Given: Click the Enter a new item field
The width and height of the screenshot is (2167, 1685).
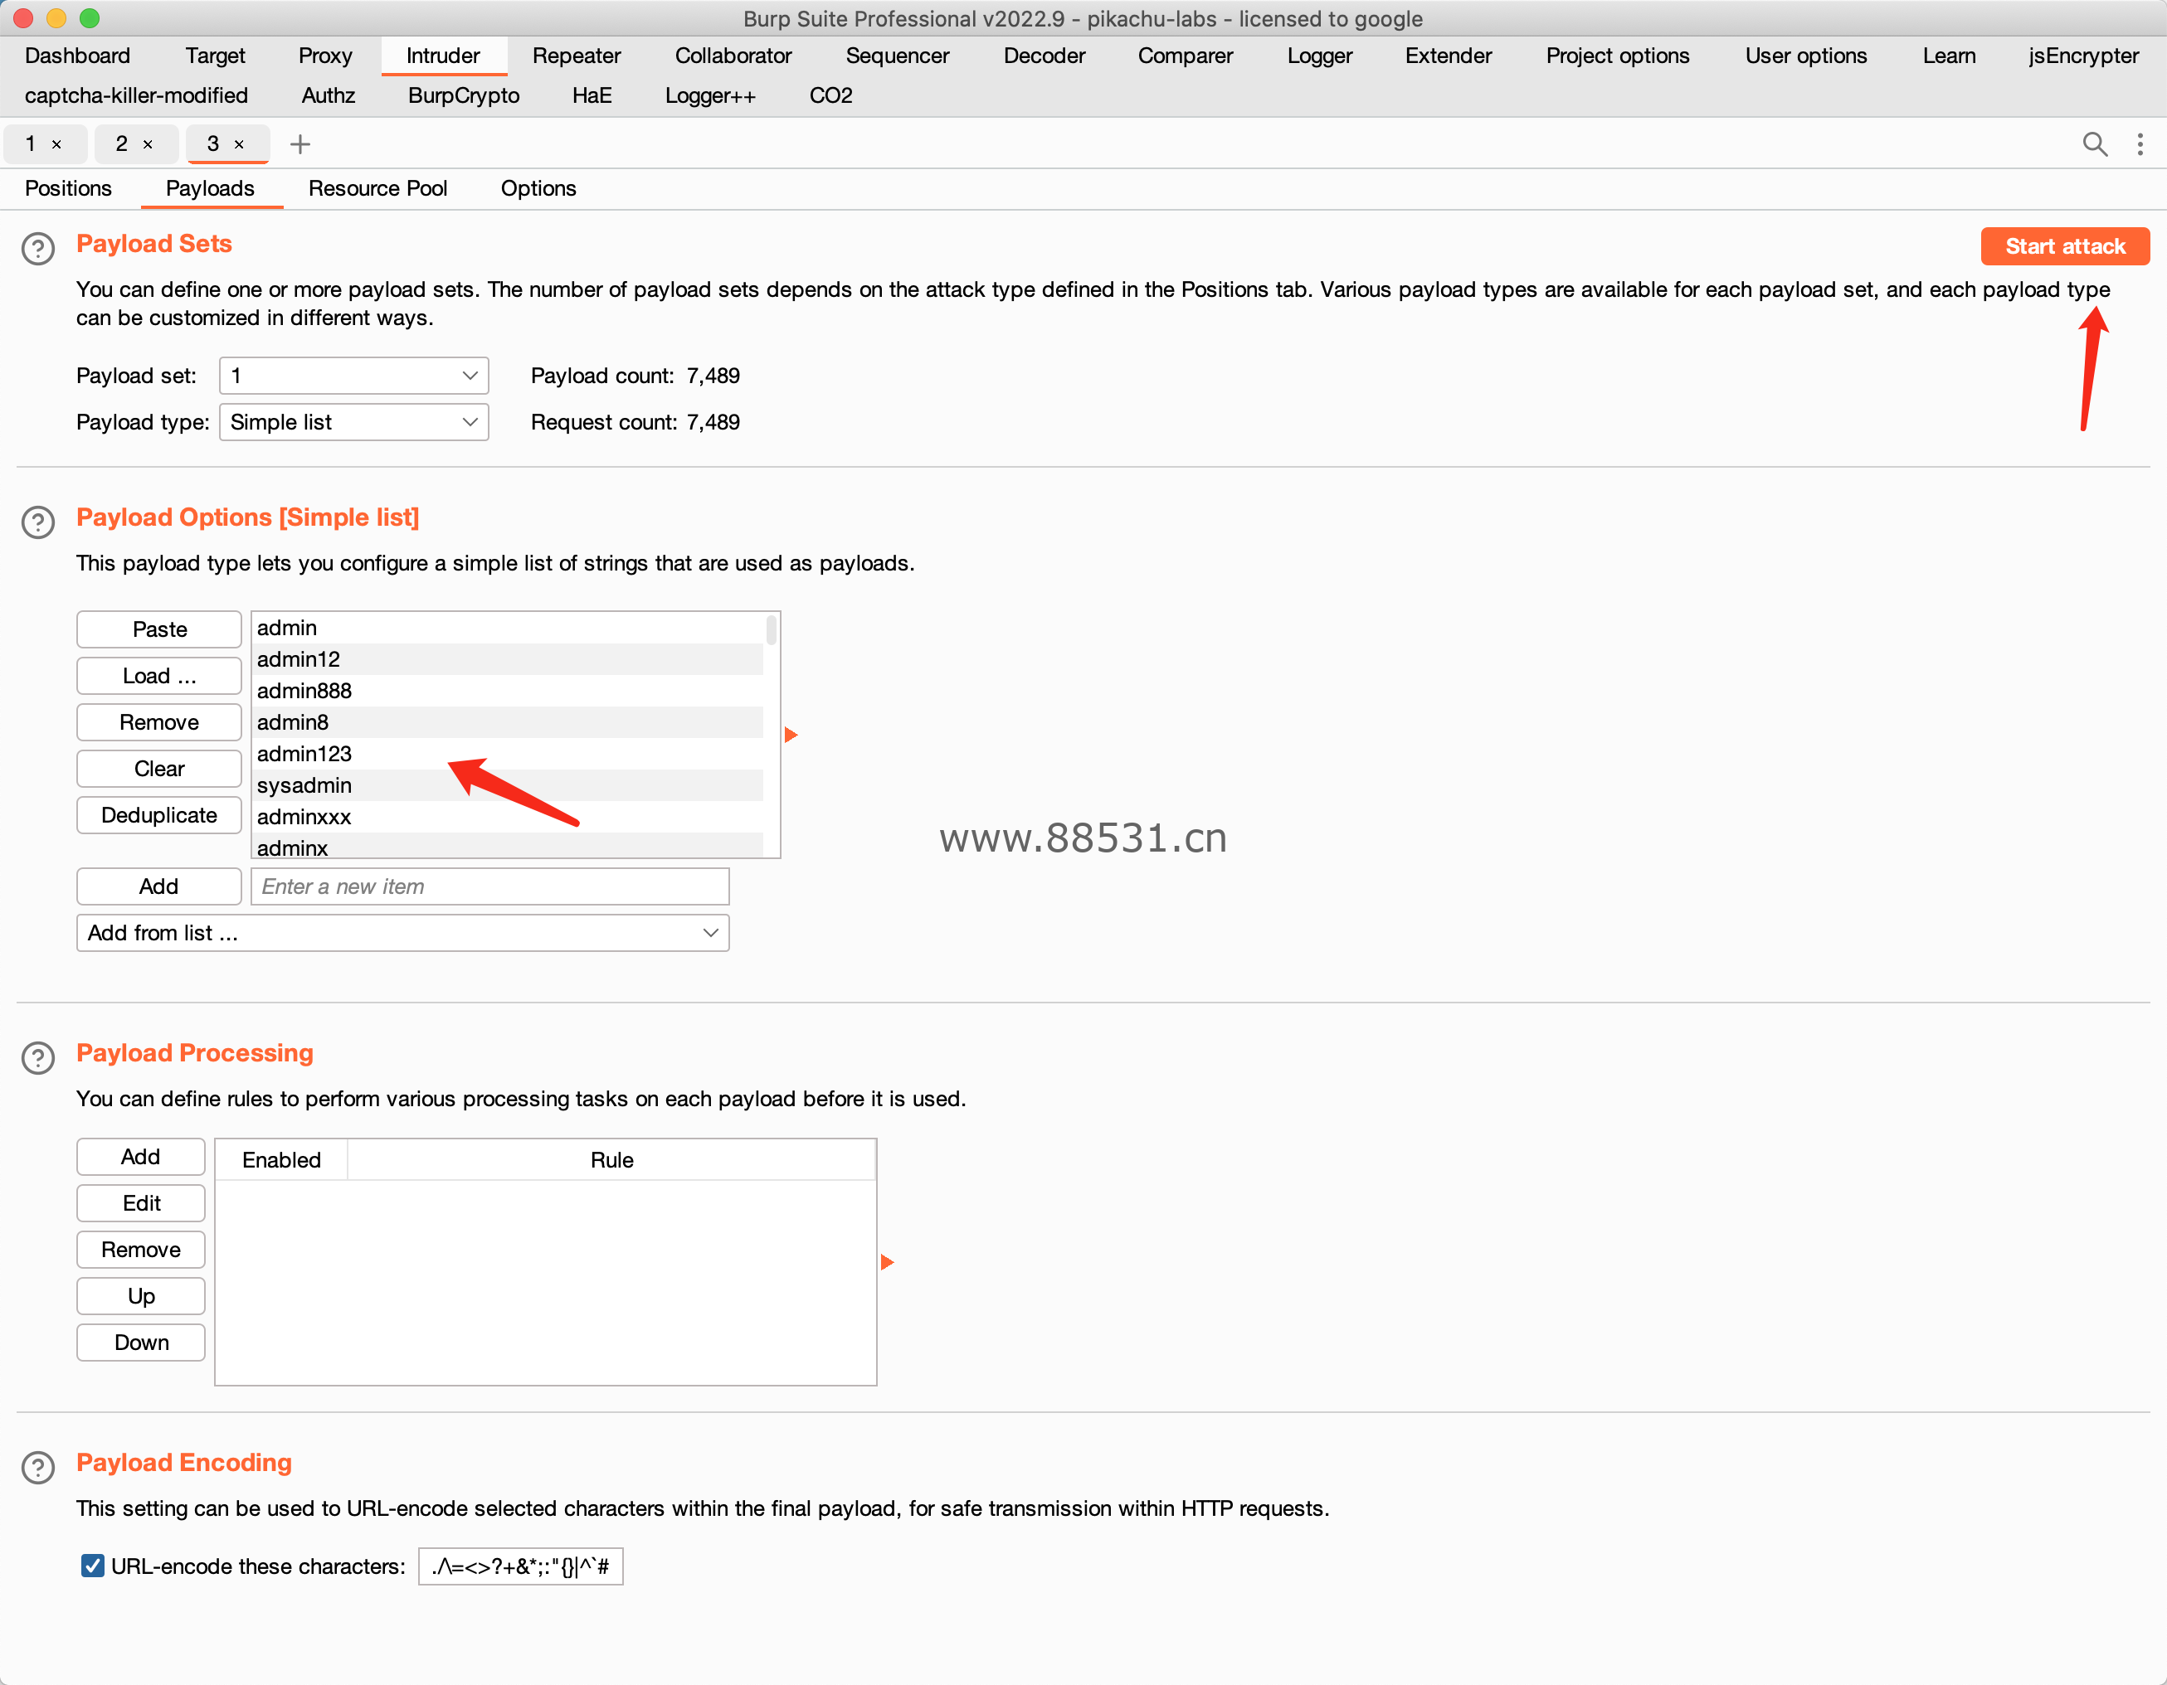Looking at the screenshot, I should point(490,886).
